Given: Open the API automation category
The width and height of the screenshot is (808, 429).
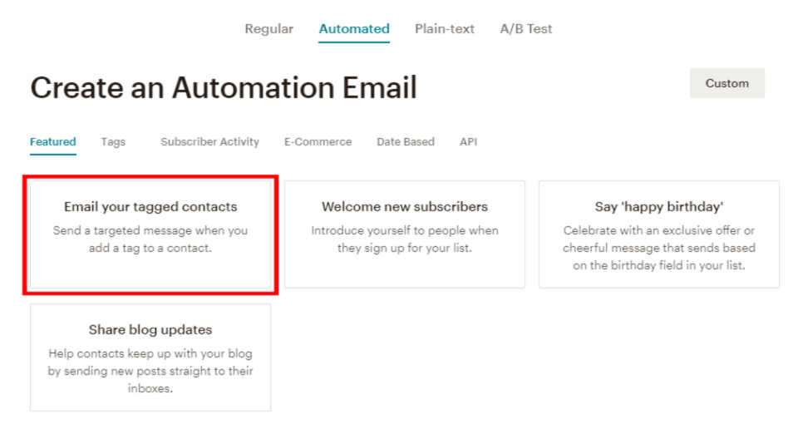Looking at the screenshot, I should click(x=468, y=142).
